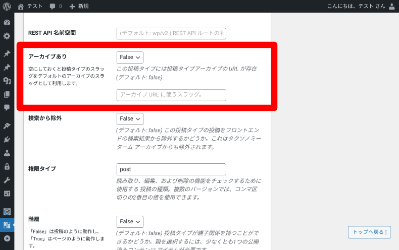Open the 検索から除外 False dropdown

point(130,119)
